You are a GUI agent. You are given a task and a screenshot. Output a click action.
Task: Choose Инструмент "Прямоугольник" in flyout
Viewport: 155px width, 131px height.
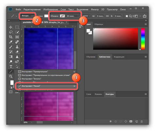coord(46,72)
